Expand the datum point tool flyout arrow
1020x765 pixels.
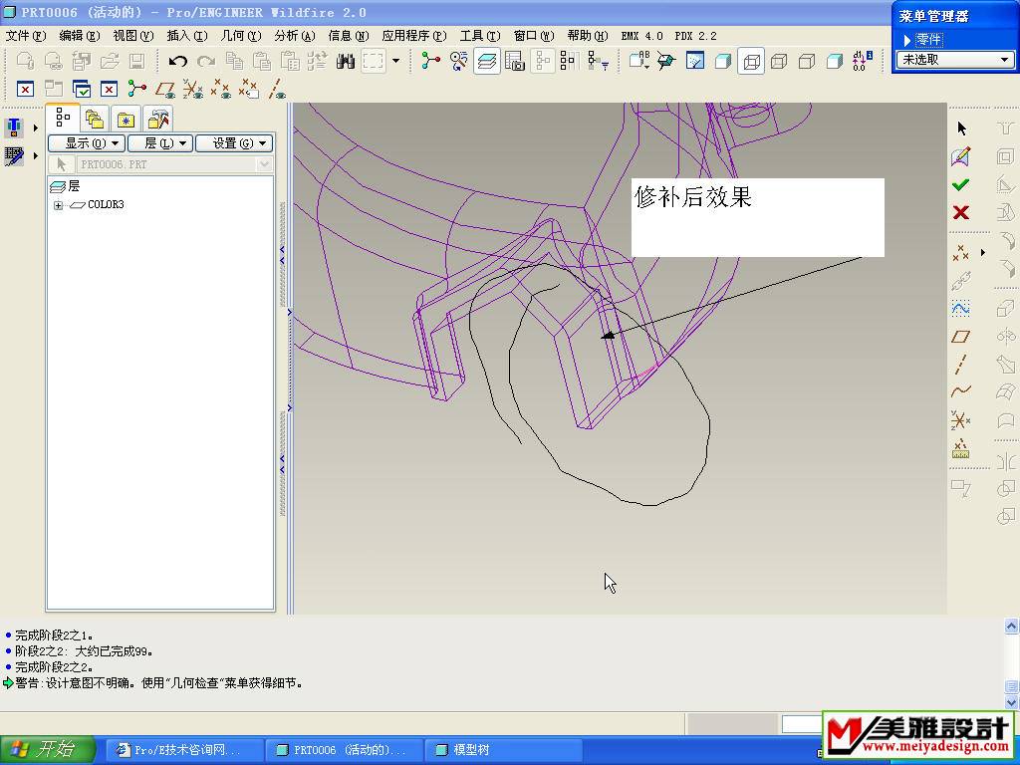point(983,252)
